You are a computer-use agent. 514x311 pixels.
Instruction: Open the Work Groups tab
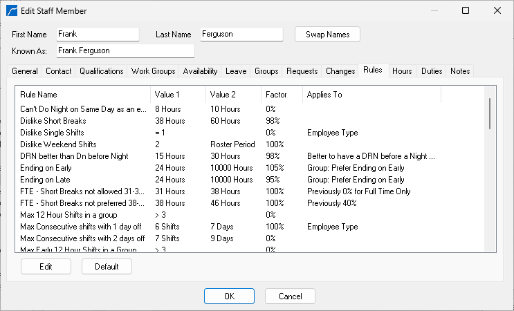tap(154, 71)
